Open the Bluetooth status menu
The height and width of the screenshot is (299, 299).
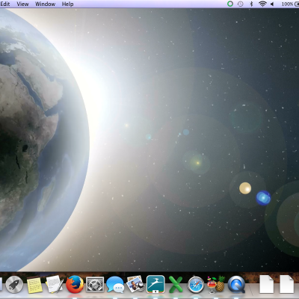coord(251,4)
